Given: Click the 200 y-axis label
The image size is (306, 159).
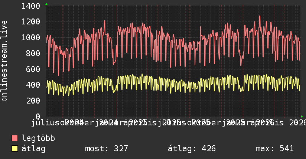Looking at the screenshot, I should [33, 101].
